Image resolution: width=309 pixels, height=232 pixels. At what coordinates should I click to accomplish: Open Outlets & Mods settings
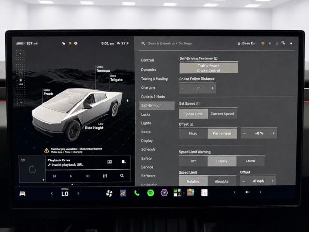(153, 97)
